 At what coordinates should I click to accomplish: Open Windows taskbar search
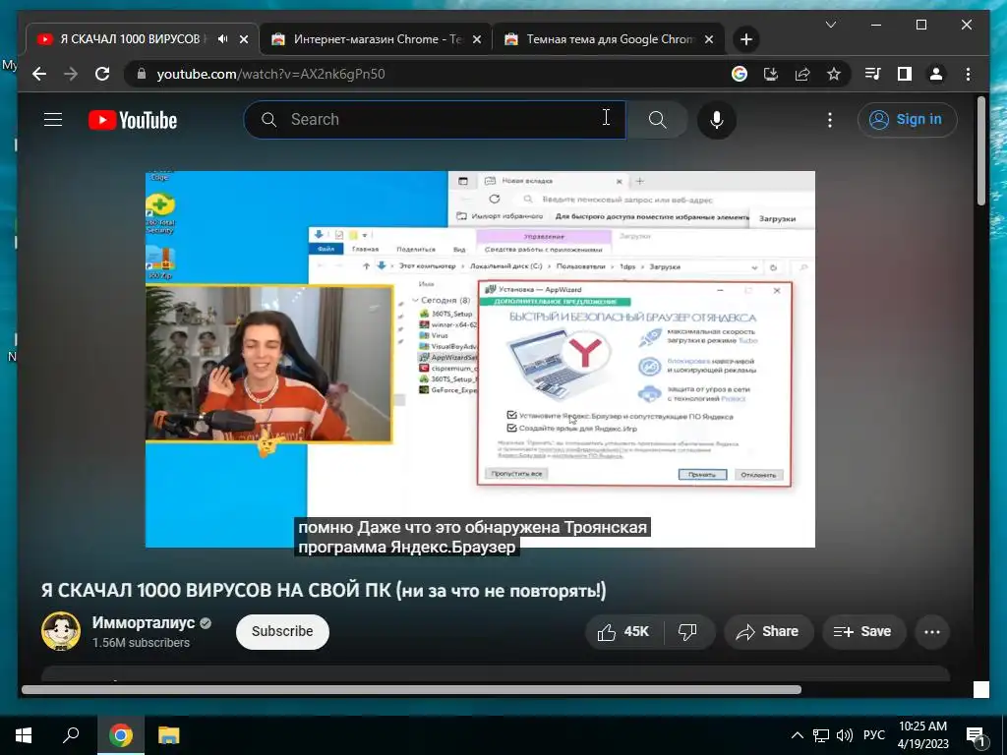click(71, 735)
